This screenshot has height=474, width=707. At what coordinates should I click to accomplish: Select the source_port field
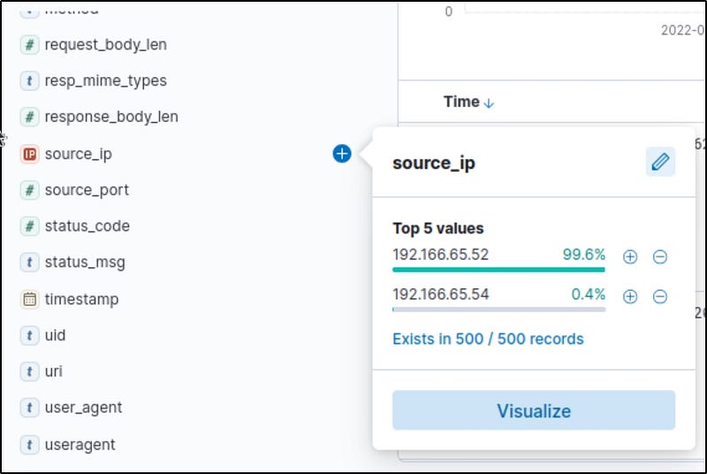(87, 190)
